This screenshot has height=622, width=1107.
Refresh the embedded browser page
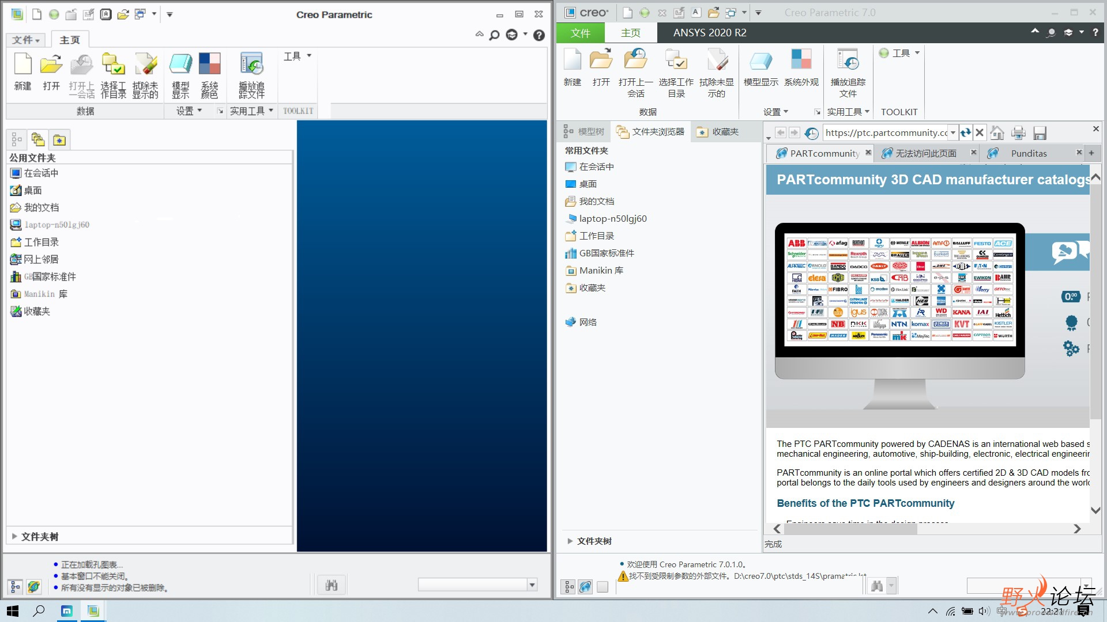click(x=966, y=133)
